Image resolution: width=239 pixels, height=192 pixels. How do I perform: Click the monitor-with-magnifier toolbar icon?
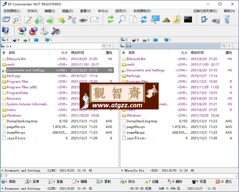(155, 20)
